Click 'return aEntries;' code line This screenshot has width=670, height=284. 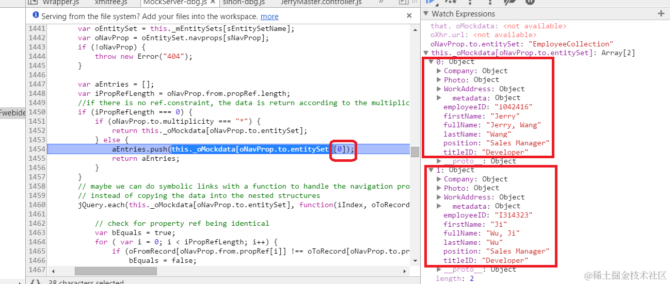(146, 158)
